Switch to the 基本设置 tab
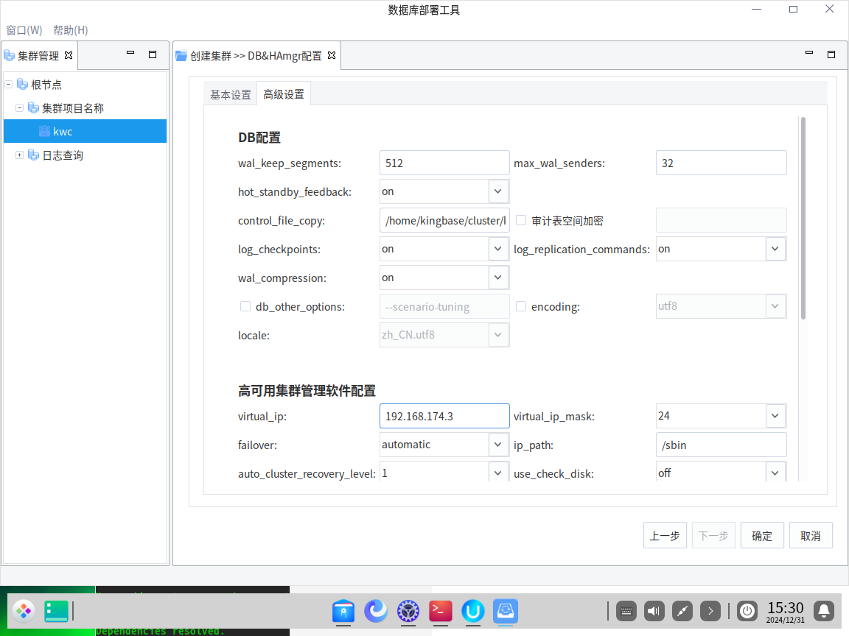This screenshot has height=636, width=849. tap(231, 95)
